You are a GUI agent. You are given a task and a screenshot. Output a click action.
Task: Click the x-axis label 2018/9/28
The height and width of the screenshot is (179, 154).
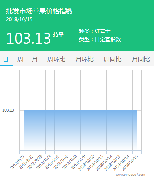point(26,162)
